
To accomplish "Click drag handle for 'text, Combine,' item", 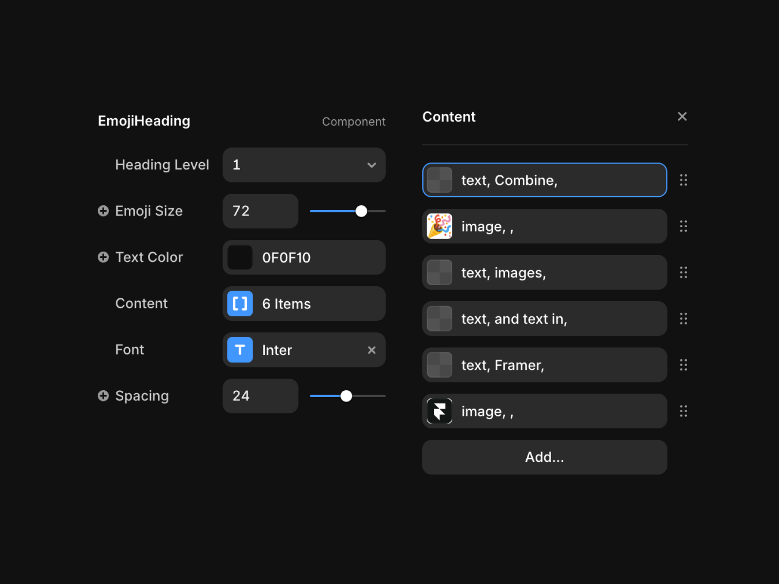I will click(x=683, y=180).
